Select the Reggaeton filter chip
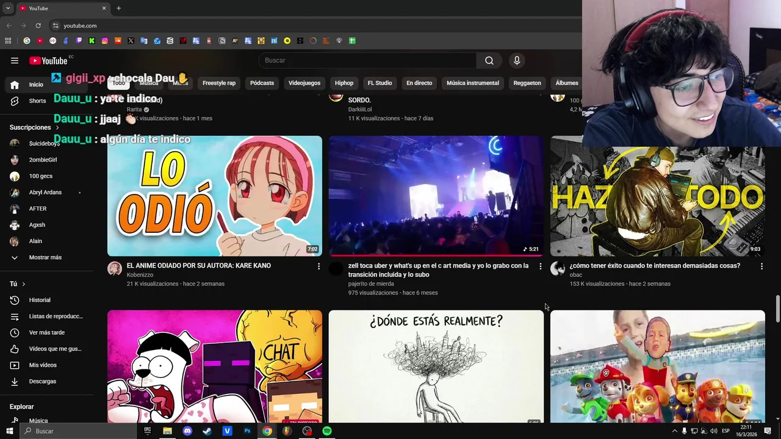The image size is (781, 439). coord(527,83)
